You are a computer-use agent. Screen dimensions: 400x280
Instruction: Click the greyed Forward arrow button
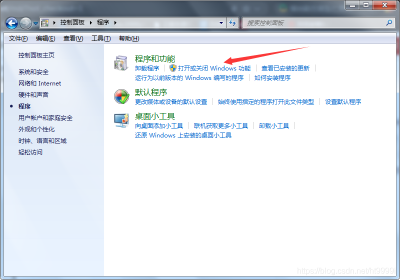[25, 23]
